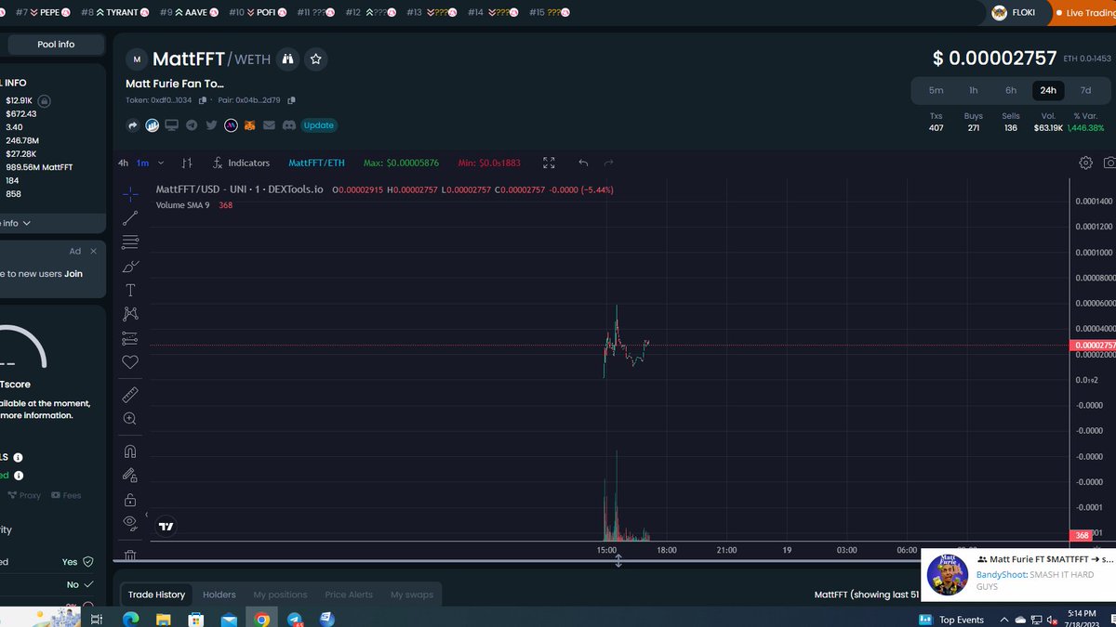Close the sidebar Ad banner
This screenshot has width=1116, height=627.
[x=94, y=251]
